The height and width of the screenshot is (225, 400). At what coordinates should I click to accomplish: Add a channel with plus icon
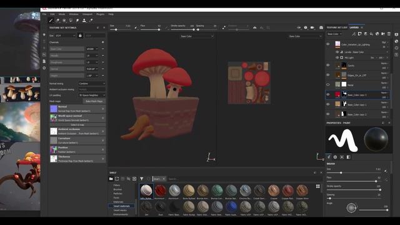[102, 42]
